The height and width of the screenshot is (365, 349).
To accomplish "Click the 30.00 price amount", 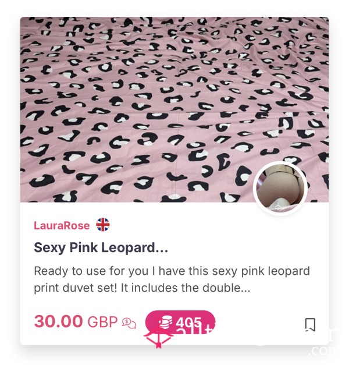I will 58,321.
